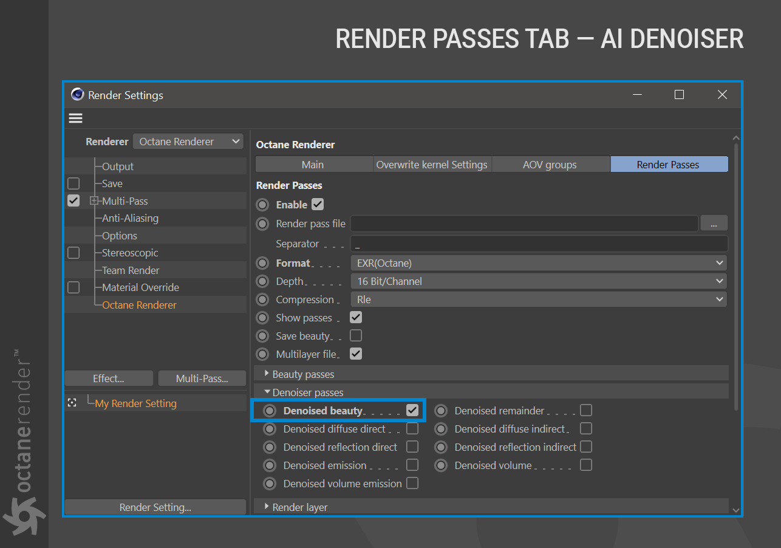781x548 pixels.
Task: Click the animation dot beside Depth
Action: 262,281
